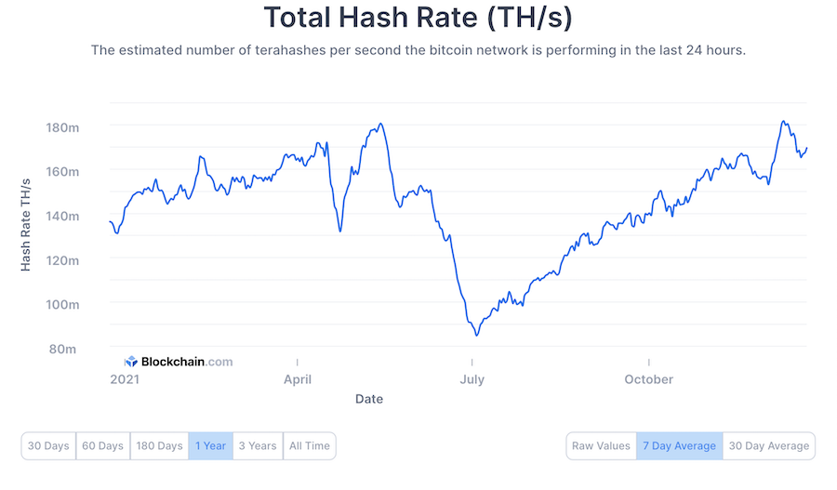Click the 180m label on the y-axis

pyautogui.click(x=62, y=127)
